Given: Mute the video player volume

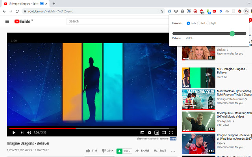Looking at the screenshot, I should point(29,133).
